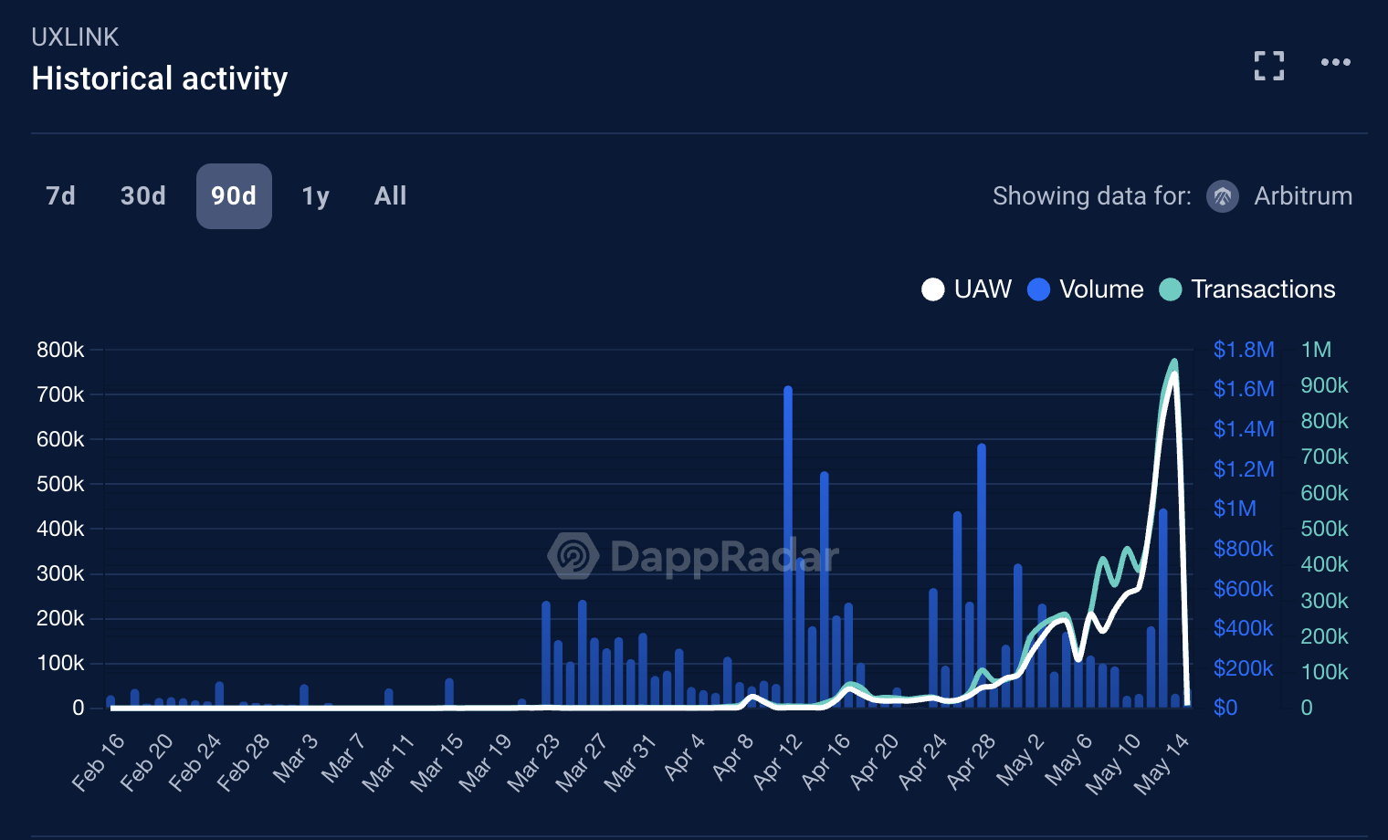
Task: Show All historical data range
Action: point(390,196)
